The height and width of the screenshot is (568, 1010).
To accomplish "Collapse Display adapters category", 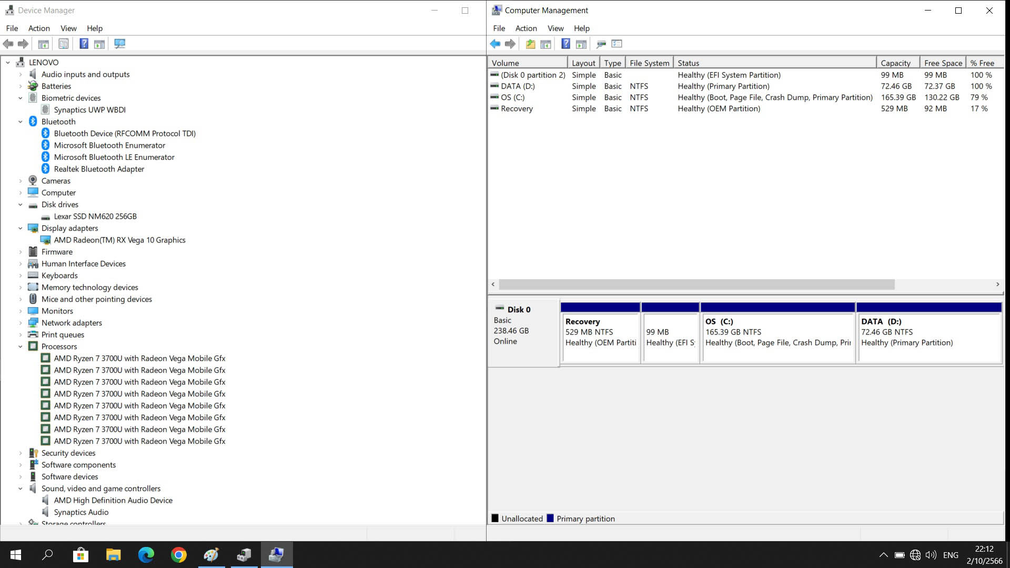I will (x=21, y=228).
